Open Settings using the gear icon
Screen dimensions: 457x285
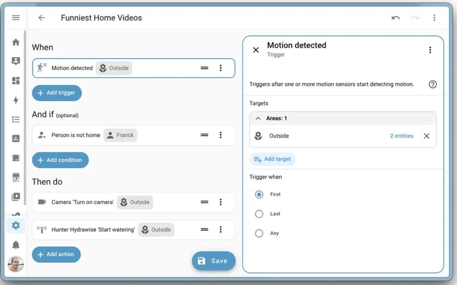(16, 225)
